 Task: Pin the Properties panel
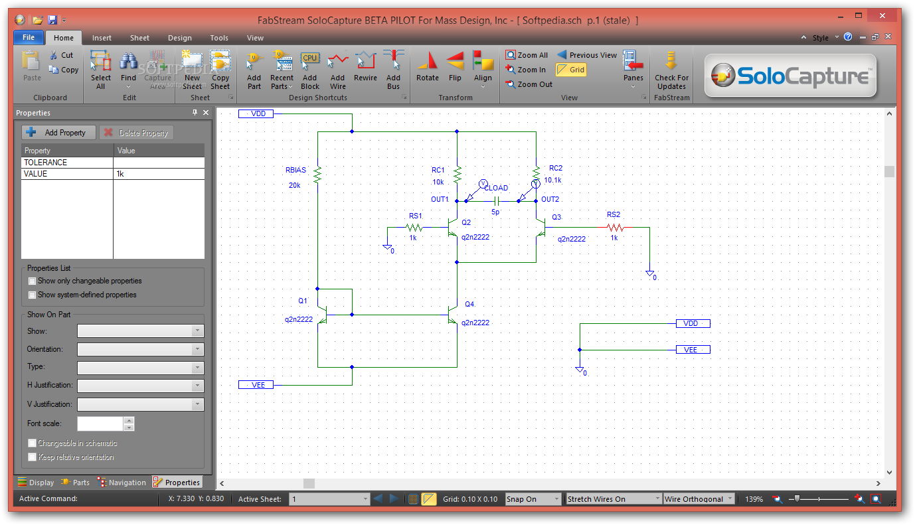[x=195, y=113]
